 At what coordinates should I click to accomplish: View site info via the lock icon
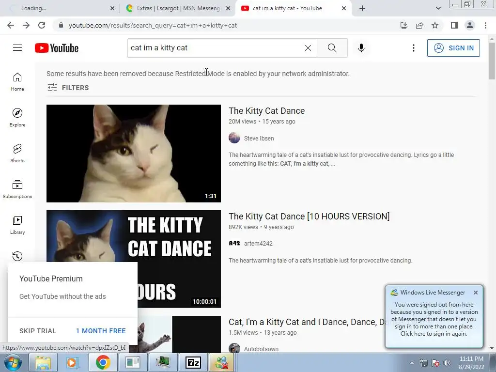[61, 25]
